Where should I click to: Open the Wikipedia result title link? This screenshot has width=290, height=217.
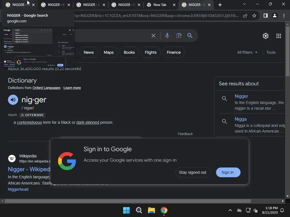point(29,169)
